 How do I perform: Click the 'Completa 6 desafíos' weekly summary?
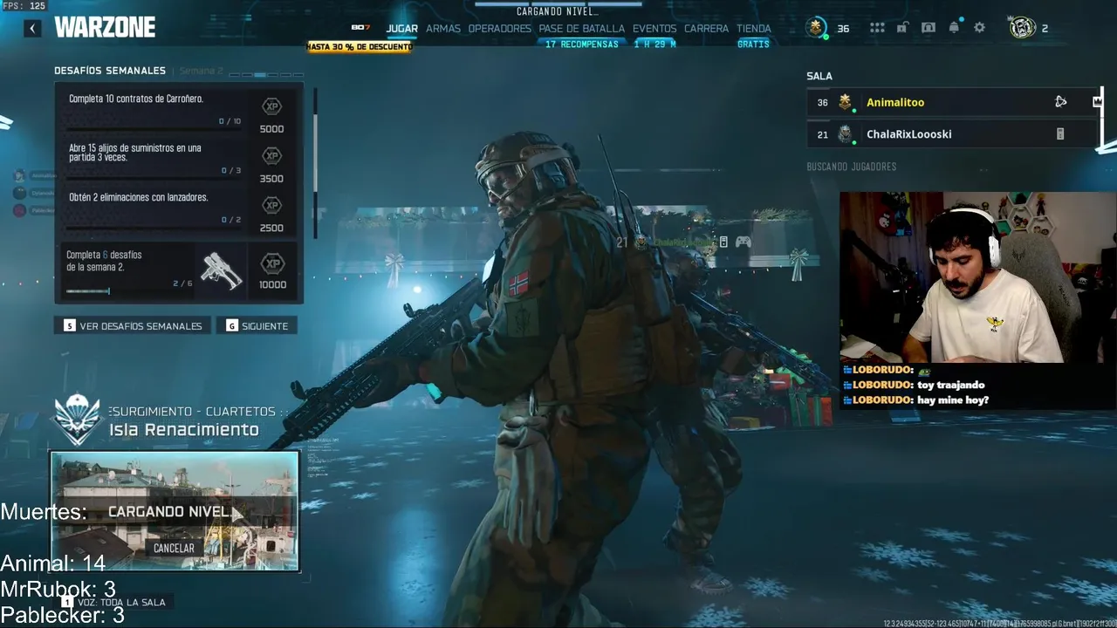pyautogui.click(x=179, y=271)
